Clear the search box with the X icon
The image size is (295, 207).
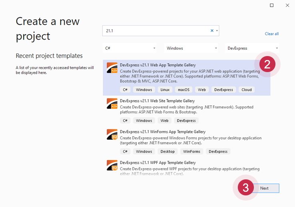tap(212, 30)
